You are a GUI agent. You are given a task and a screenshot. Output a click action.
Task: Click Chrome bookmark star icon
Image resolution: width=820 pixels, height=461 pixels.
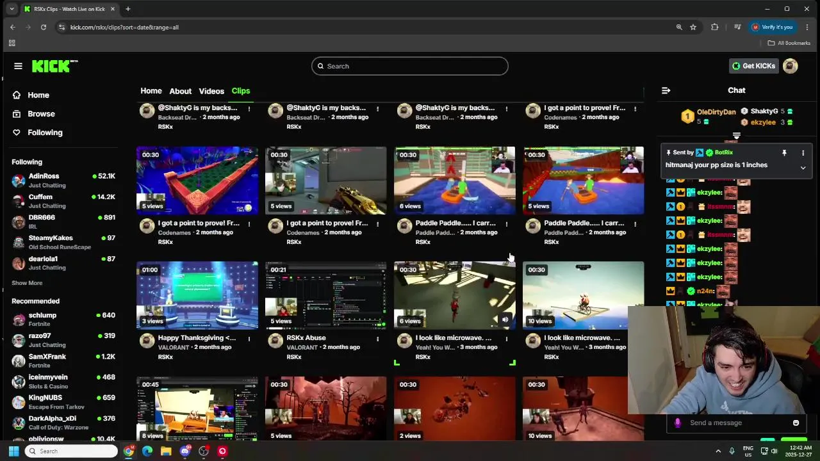point(693,27)
